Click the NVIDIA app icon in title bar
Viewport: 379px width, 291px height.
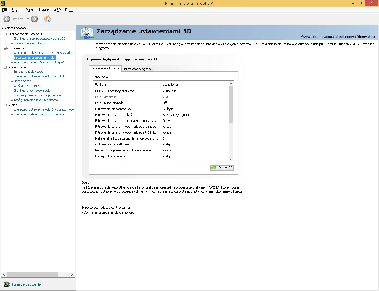pyautogui.click(x=3, y=3)
